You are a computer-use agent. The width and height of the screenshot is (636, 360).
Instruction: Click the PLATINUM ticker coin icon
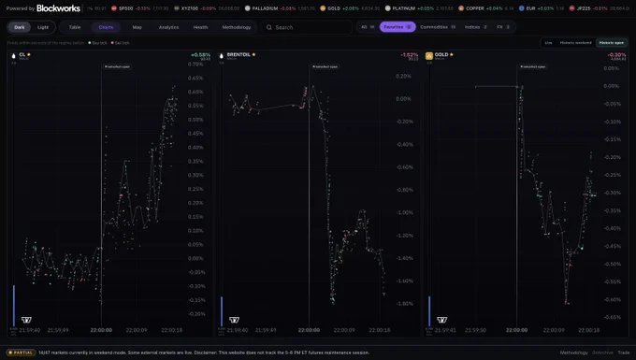tap(388, 8)
